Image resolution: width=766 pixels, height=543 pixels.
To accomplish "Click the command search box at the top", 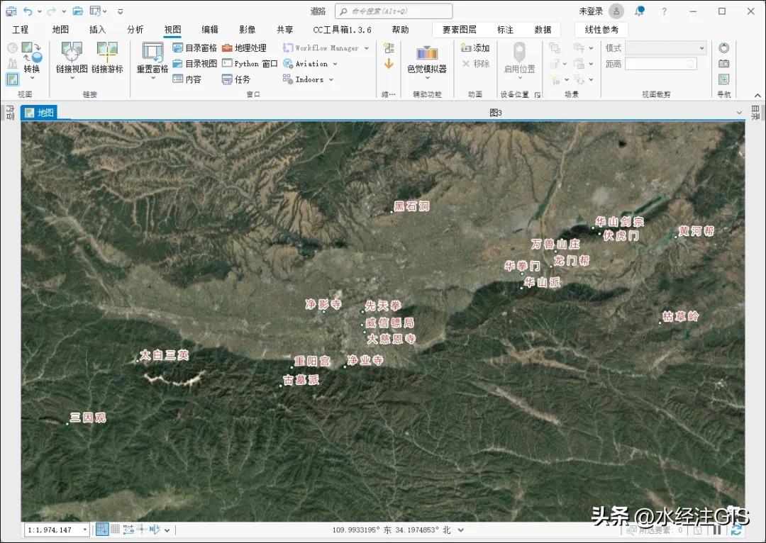I will coord(394,11).
